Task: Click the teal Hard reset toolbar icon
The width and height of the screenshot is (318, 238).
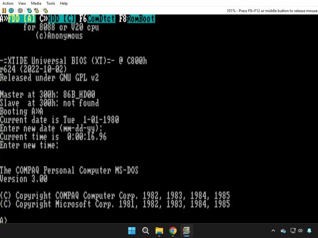Action: click(11, 11)
